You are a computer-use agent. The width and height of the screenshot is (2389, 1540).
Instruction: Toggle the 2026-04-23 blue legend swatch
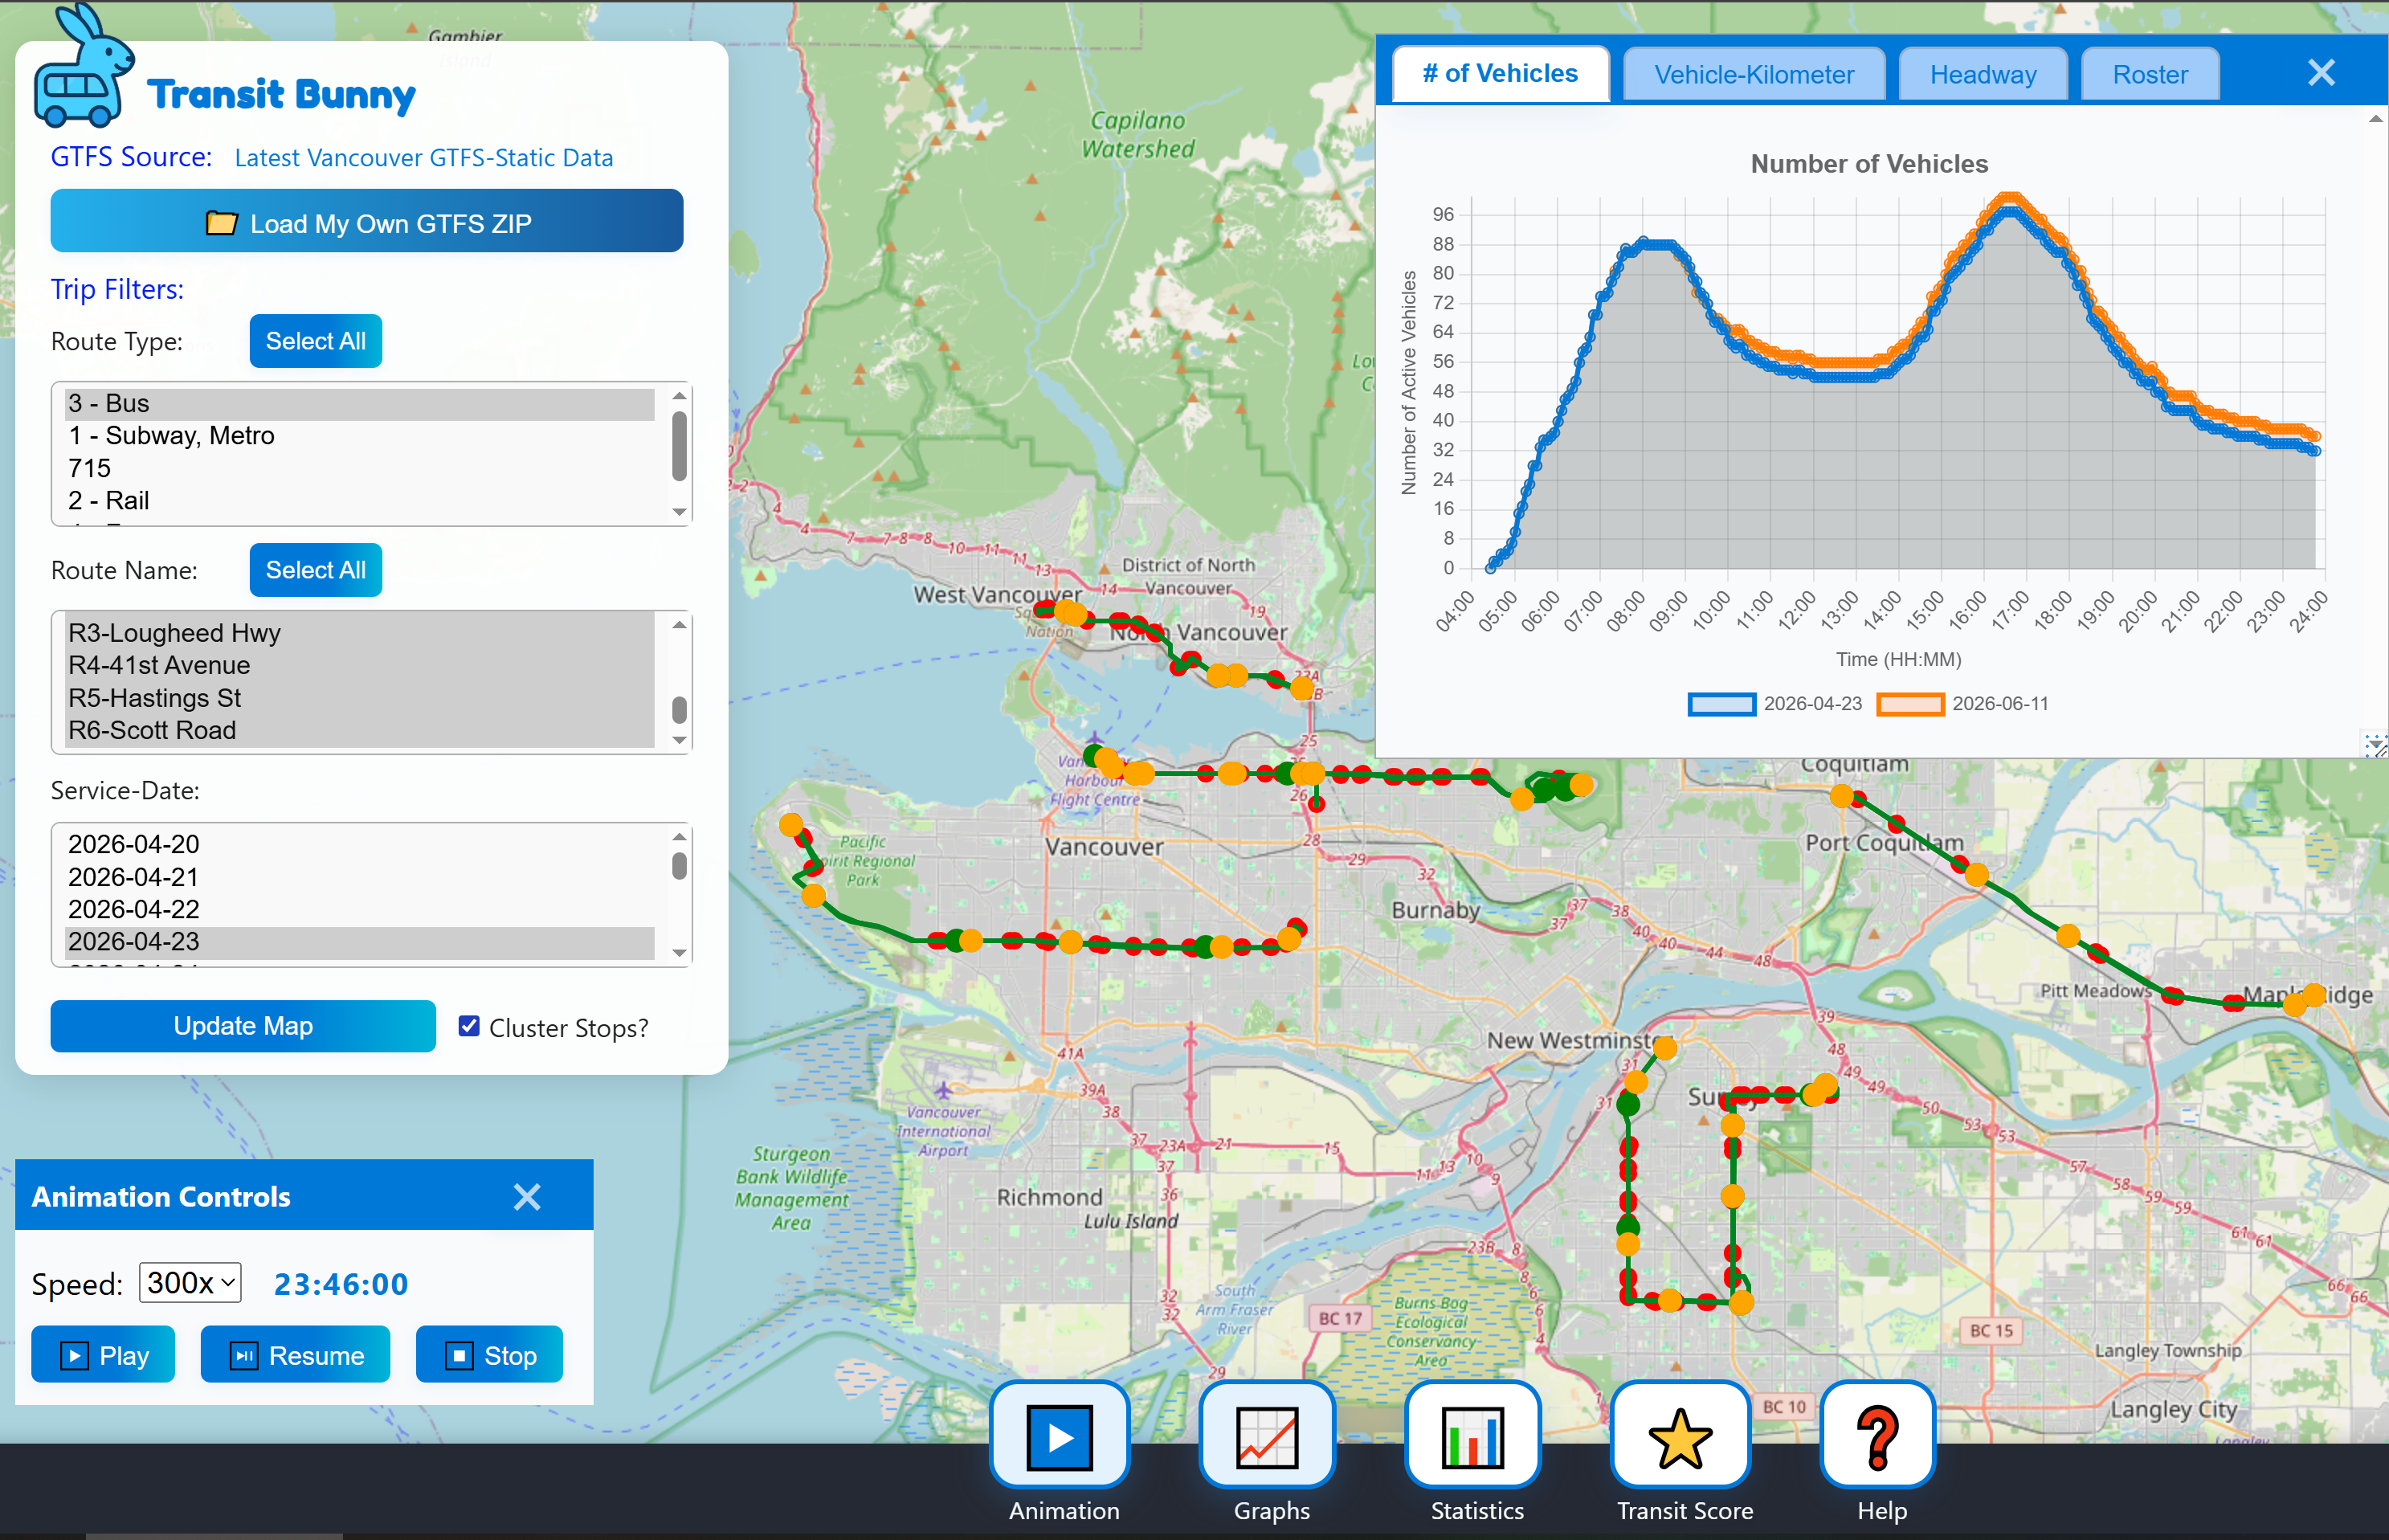point(1721,704)
